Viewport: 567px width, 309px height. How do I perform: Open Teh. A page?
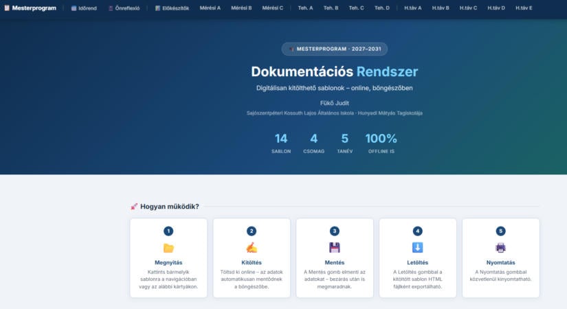[x=306, y=8]
